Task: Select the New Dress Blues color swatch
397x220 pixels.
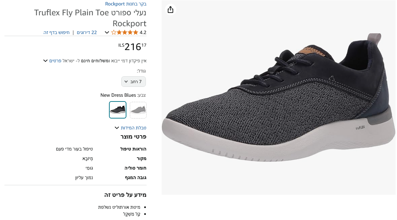Action: click(118, 110)
